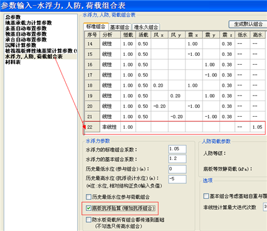The width and height of the screenshot is (267, 231).
Task: Open 材料表 list entry
Action: tap(13, 62)
